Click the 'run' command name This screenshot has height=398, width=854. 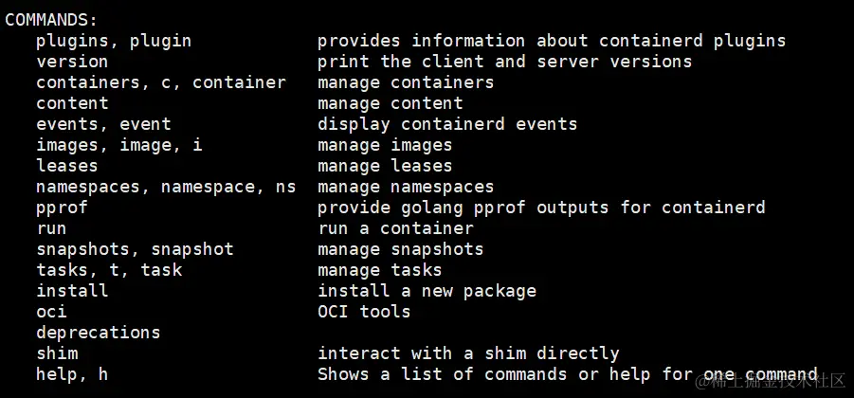click(x=51, y=228)
